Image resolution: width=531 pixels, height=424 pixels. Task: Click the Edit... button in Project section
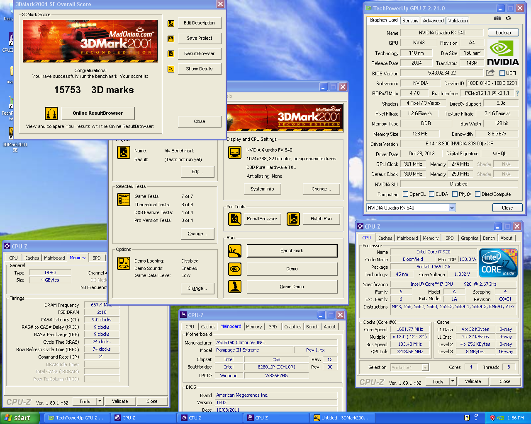point(197,171)
